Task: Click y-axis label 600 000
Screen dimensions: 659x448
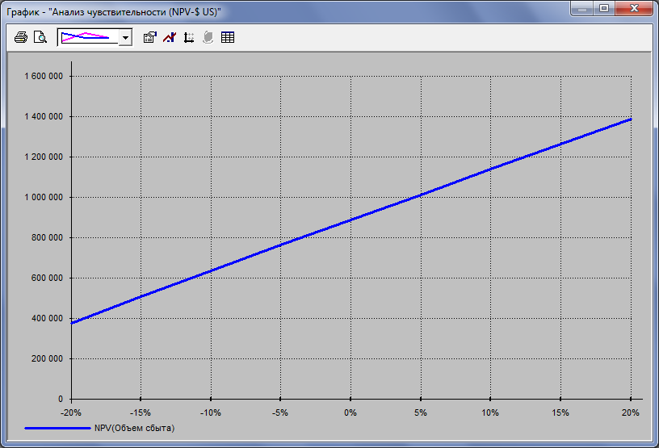Action: 47,278
